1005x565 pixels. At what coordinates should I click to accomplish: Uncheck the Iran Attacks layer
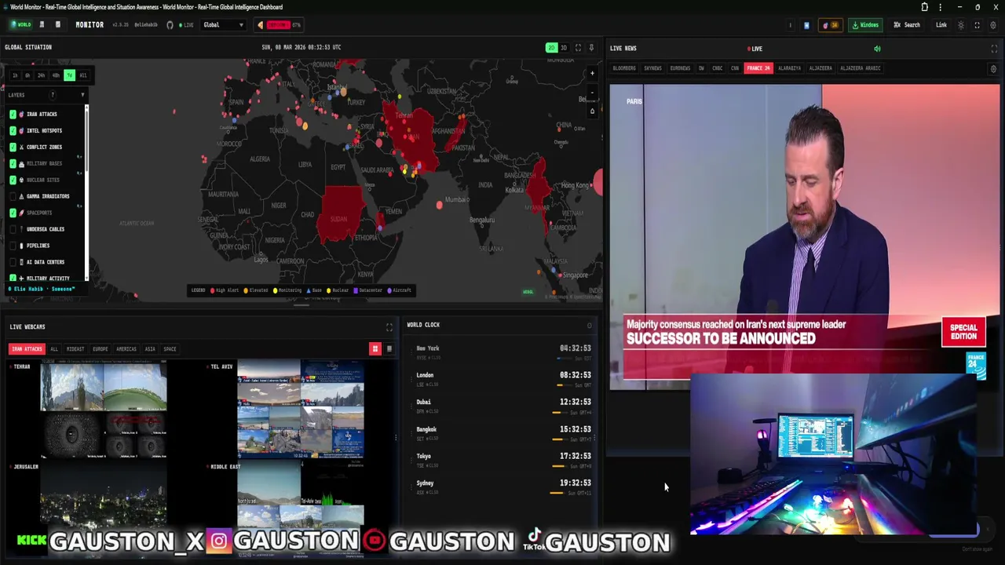pos(13,114)
